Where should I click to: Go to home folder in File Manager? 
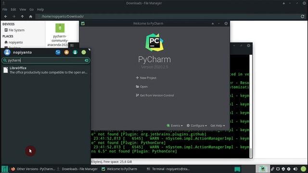point(31,17)
